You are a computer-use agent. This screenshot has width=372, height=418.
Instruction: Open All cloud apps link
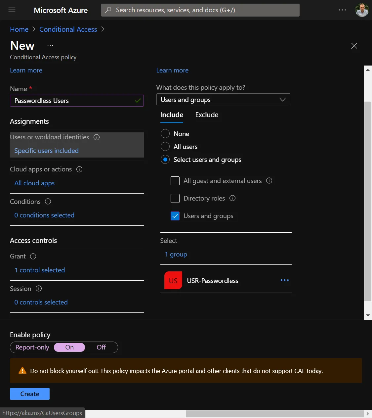34,183
